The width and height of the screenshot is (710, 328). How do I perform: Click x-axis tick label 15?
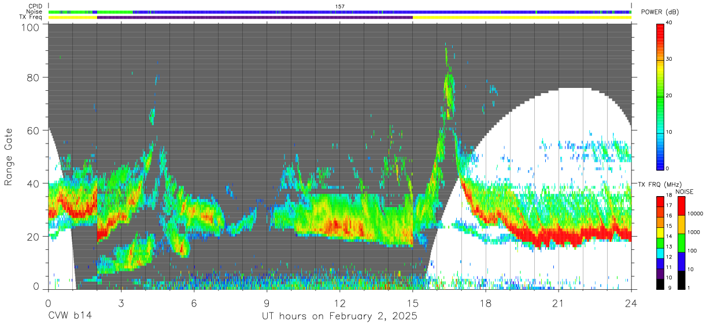pos(412,303)
